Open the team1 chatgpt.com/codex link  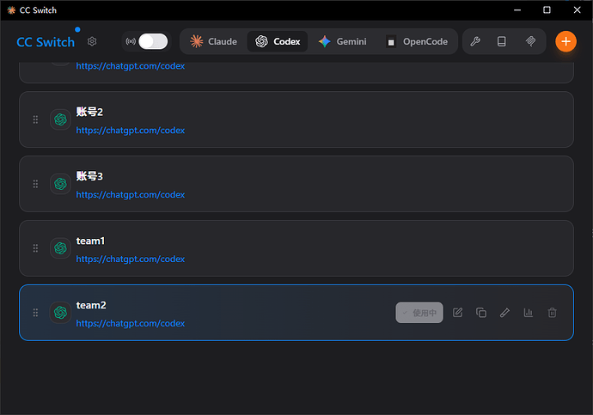(x=131, y=259)
